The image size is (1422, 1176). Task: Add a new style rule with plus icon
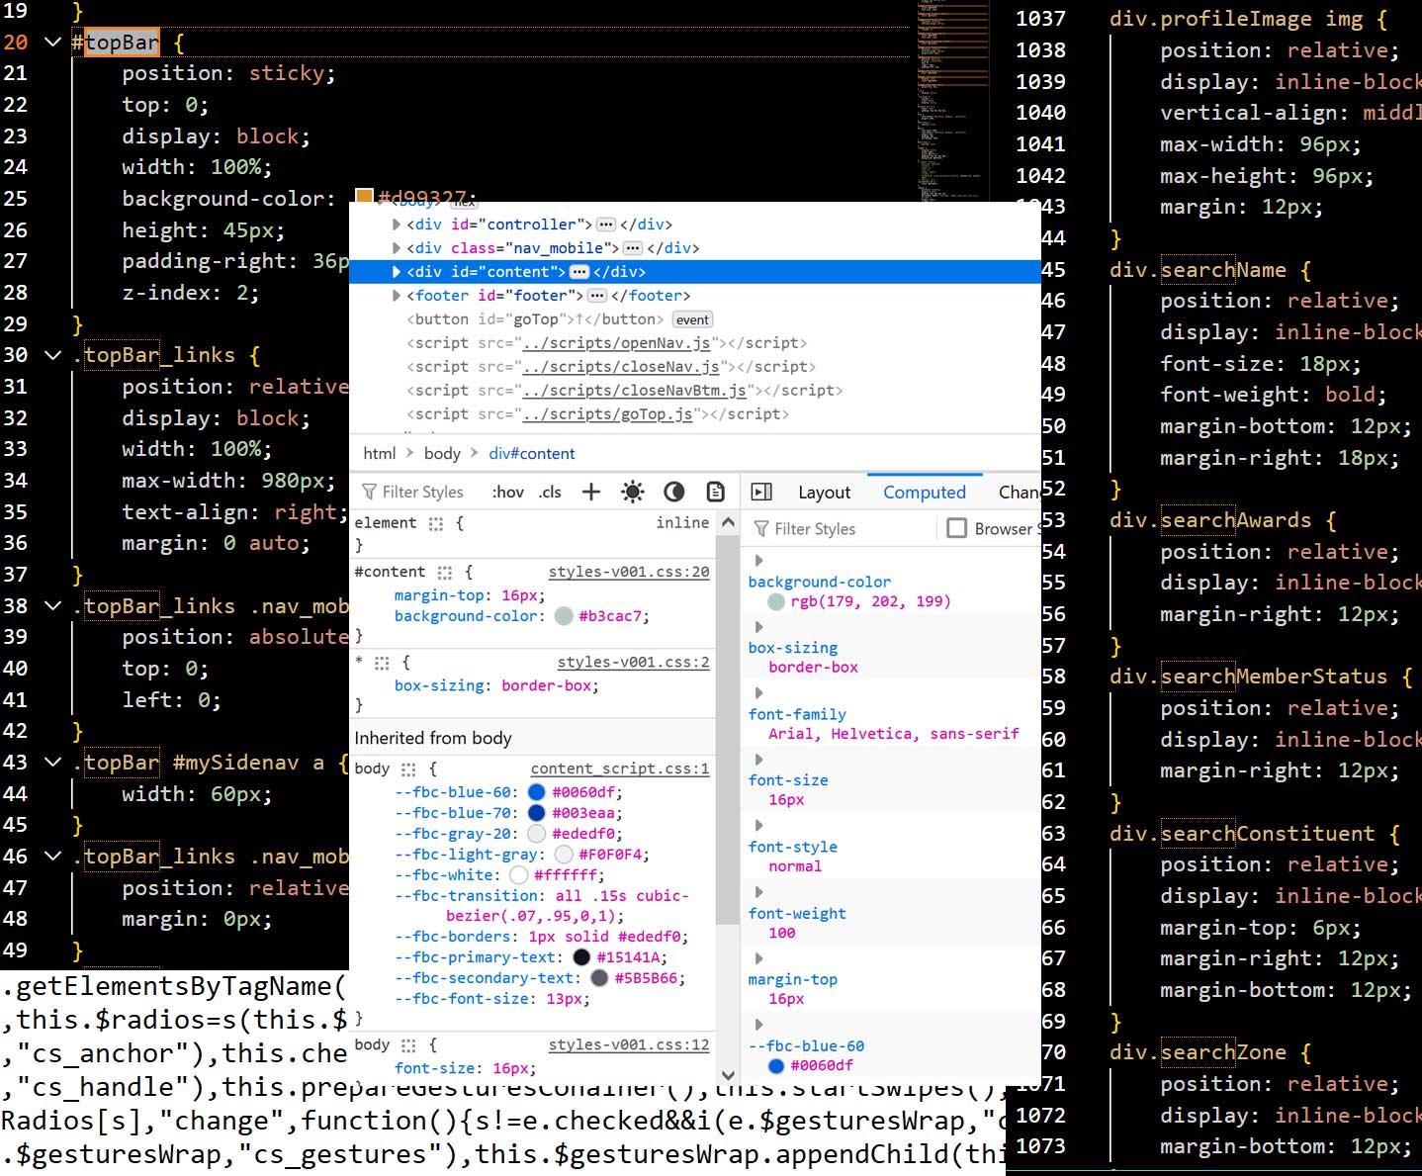point(591,492)
